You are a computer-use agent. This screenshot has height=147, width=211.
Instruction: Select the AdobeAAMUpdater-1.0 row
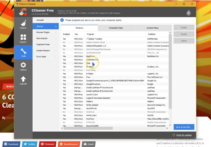pyautogui.click(x=115, y=46)
